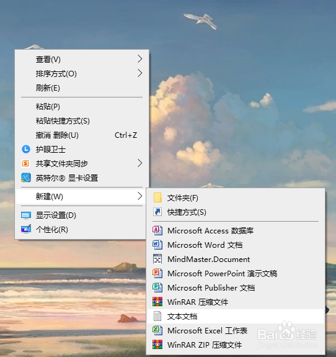This screenshot has height=357, width=336.
Task: Click the 个性化 paintbrush icon
Action: click(x=26, y=229)
